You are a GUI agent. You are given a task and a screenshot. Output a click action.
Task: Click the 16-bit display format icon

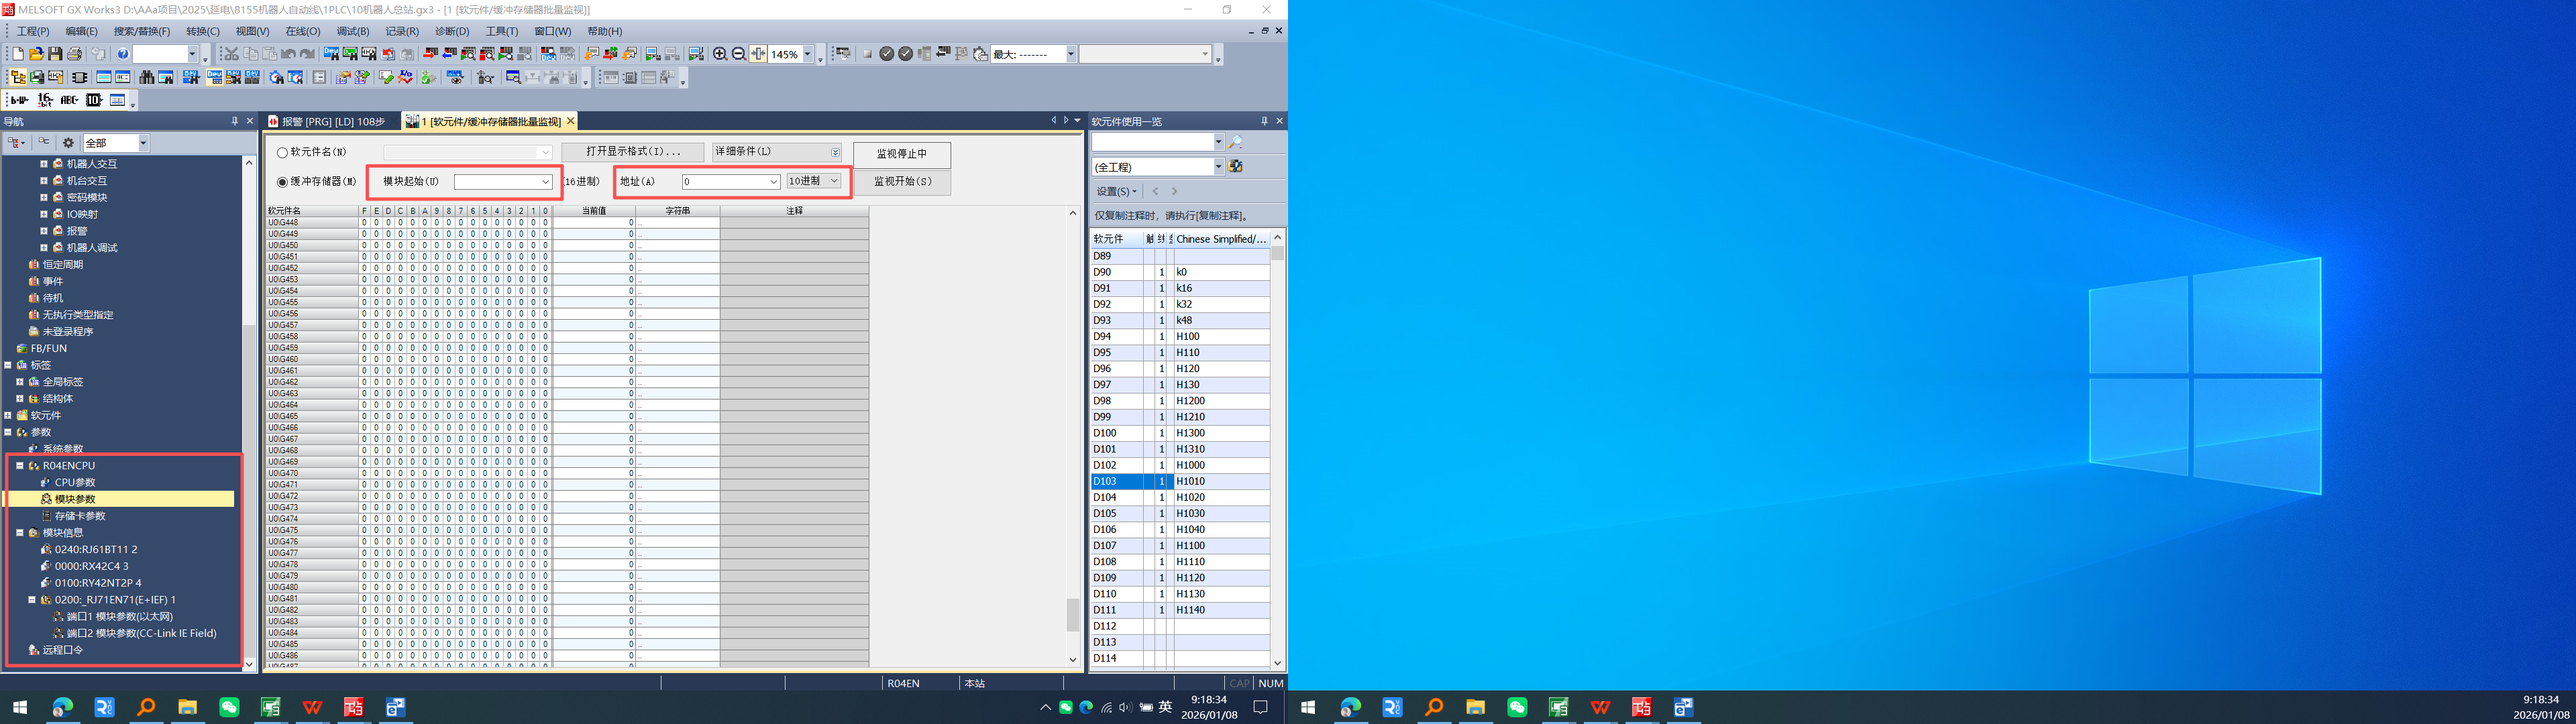45,100
